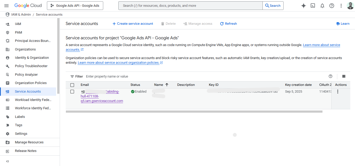
Task: Open column display options icon
Action: pyautogui.click(x=344, y=76)
